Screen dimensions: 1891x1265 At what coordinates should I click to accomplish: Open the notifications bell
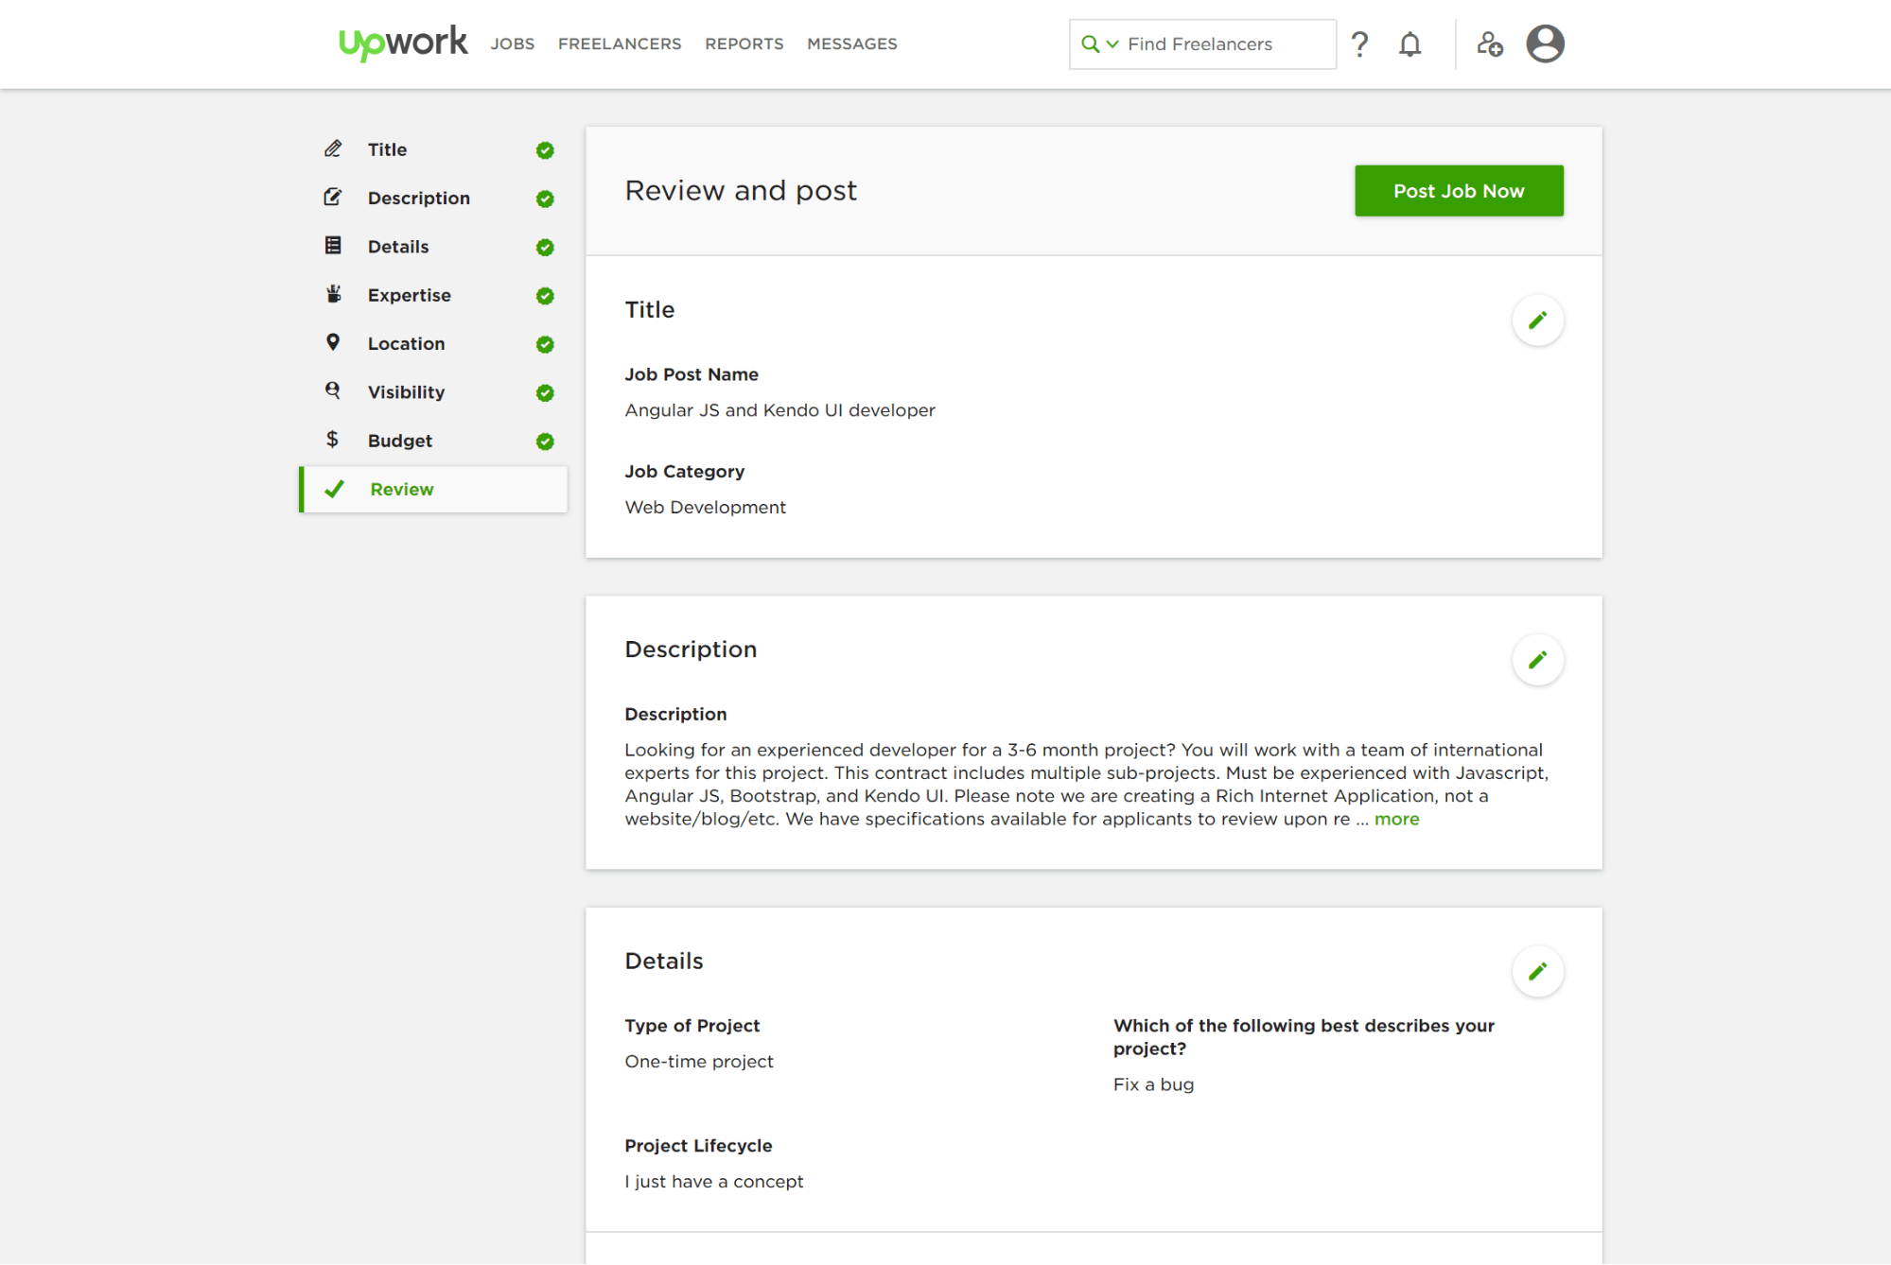pos(1409,43)
